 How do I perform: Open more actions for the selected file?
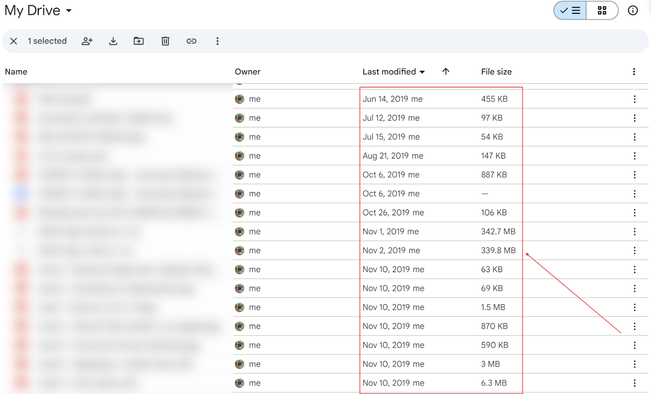click(218, 41)
